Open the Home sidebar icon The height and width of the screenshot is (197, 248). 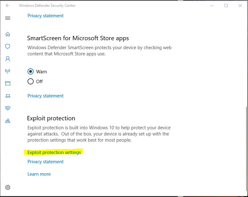(8, 34)
